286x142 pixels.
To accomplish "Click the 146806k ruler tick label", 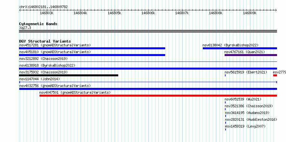I will point(148,13).
